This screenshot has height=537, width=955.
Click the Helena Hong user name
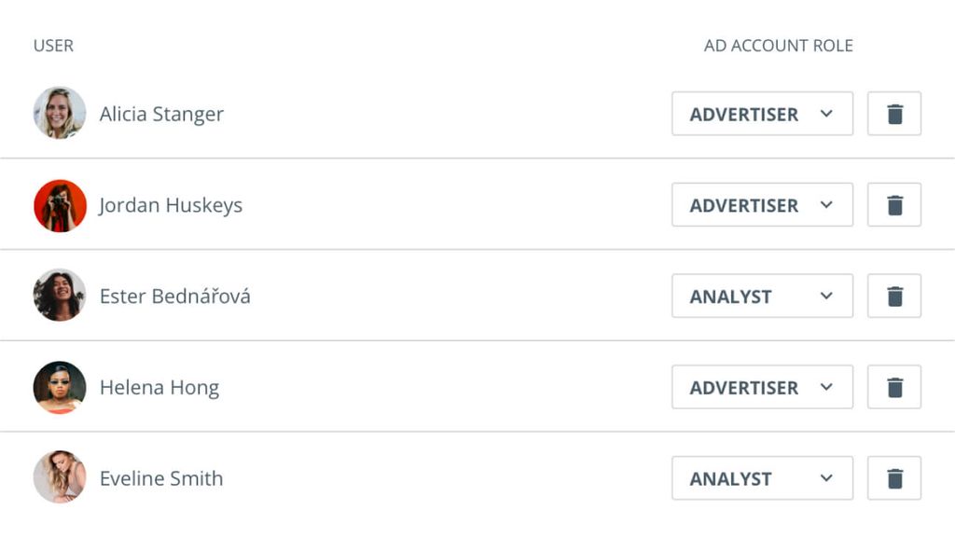159,387
